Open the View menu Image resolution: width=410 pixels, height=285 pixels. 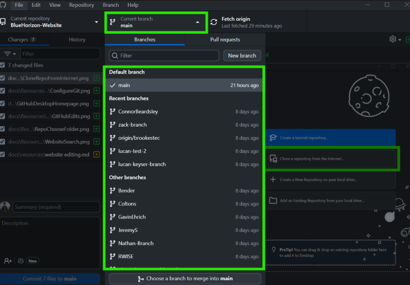[x=55, y=5]
